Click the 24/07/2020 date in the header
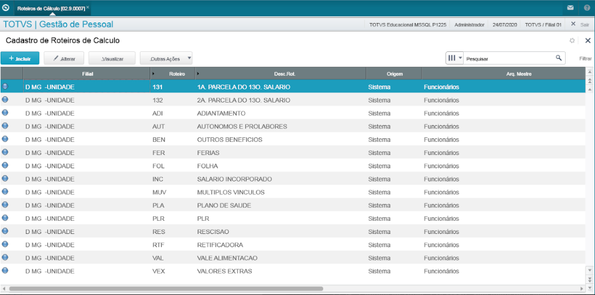This screenshot has height=295, width=595. (x=505, y=24)
